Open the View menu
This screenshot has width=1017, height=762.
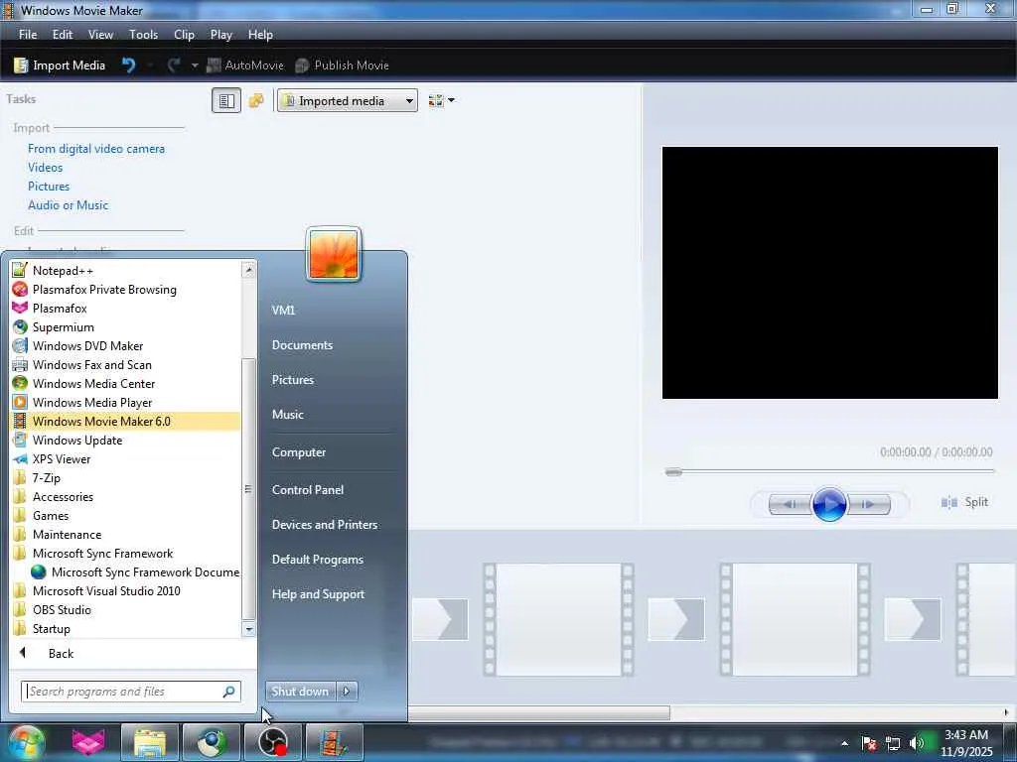100,35
